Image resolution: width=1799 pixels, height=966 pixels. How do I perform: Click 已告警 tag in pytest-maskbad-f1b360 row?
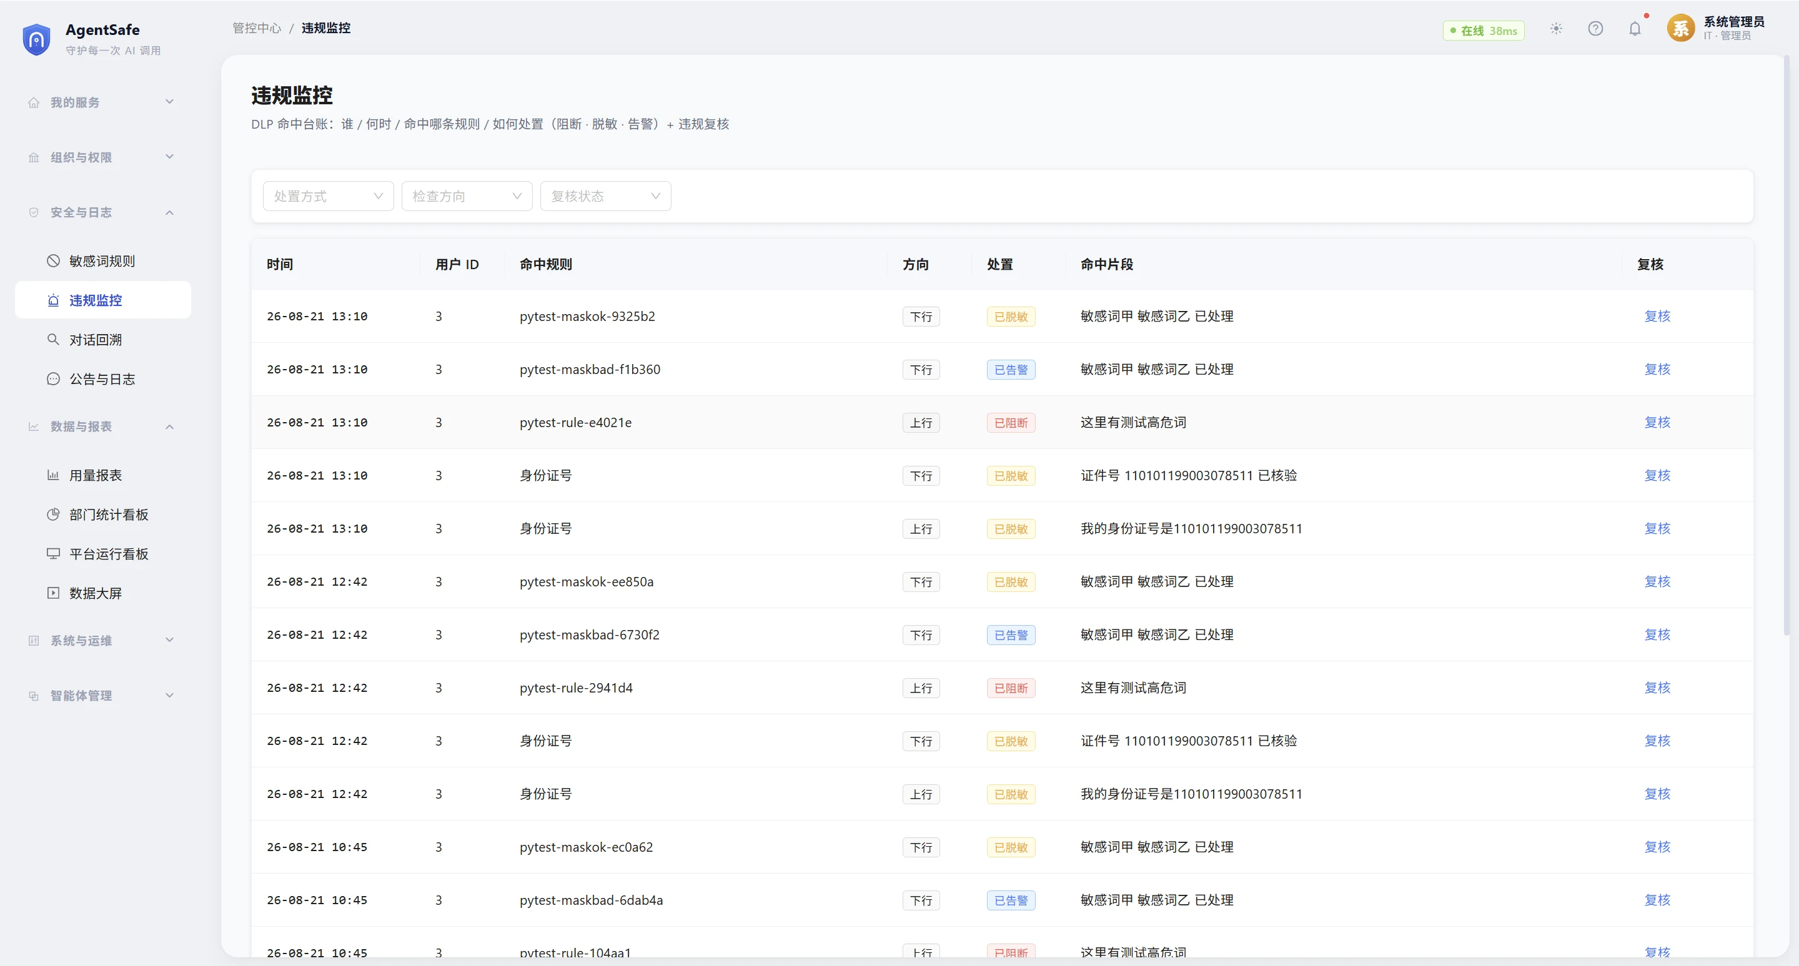(1011, 370)
